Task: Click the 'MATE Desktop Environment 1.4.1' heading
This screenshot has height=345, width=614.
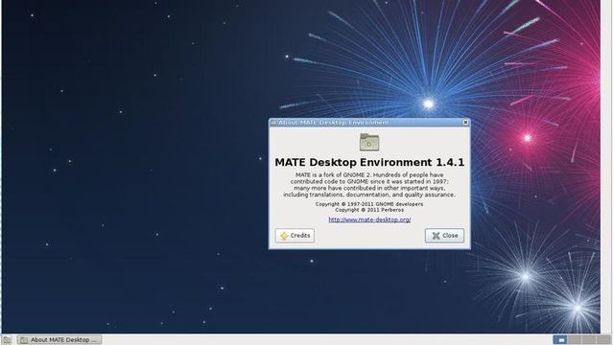Action: 369,162
